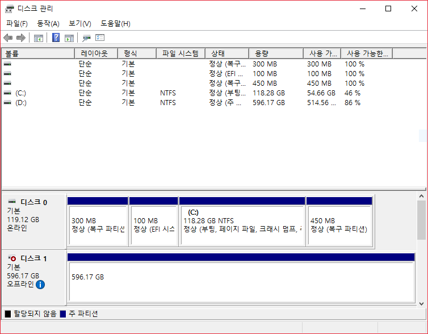Sort by the 볼륨 column header
This screenshot has width=428, height=334.
[37, 53]
